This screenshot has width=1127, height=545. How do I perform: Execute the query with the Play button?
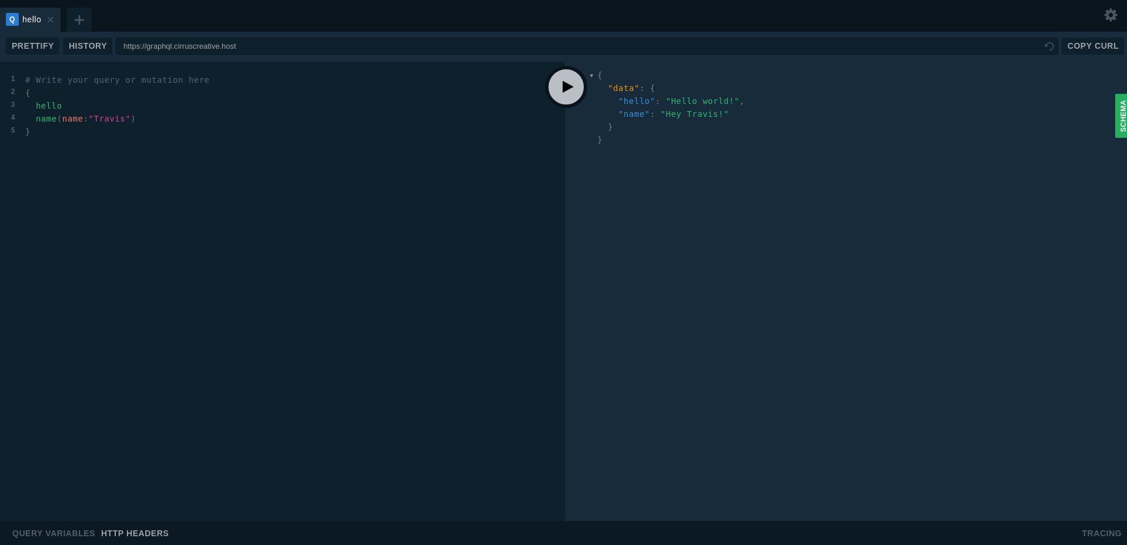tap(566, 87)
